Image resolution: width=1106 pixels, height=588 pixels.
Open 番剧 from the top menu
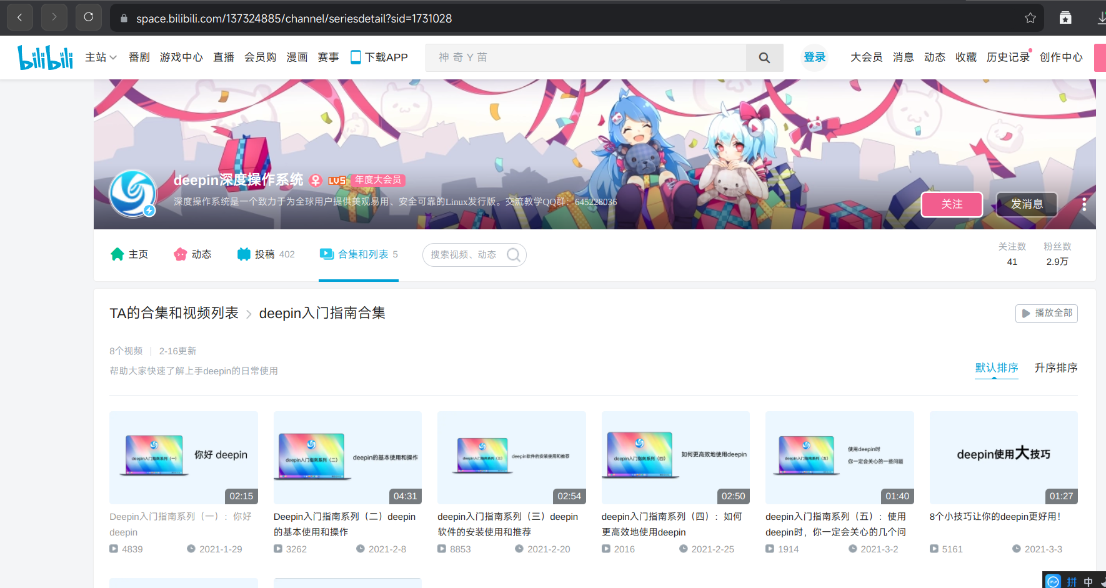tap(139, 57)
